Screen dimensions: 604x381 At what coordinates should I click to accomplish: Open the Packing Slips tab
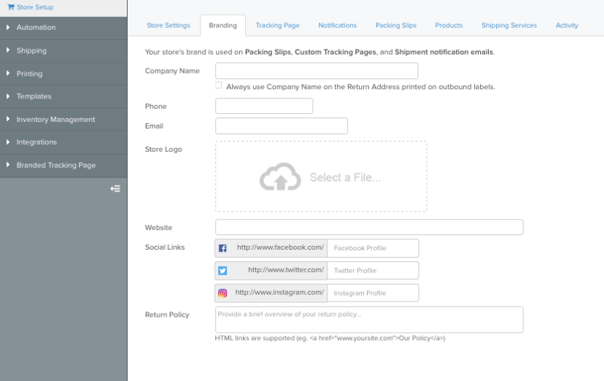[x=396, y=26]
